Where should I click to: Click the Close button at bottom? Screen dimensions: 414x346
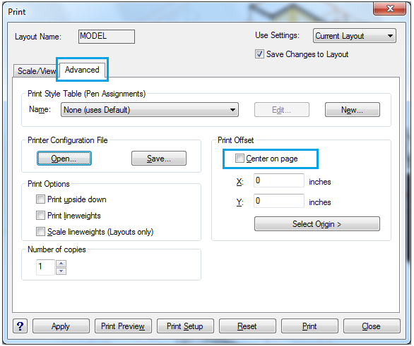click(x=372, y=326)
